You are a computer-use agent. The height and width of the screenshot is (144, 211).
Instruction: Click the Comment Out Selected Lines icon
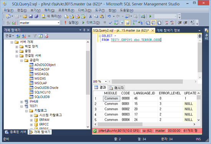[166, 23]
